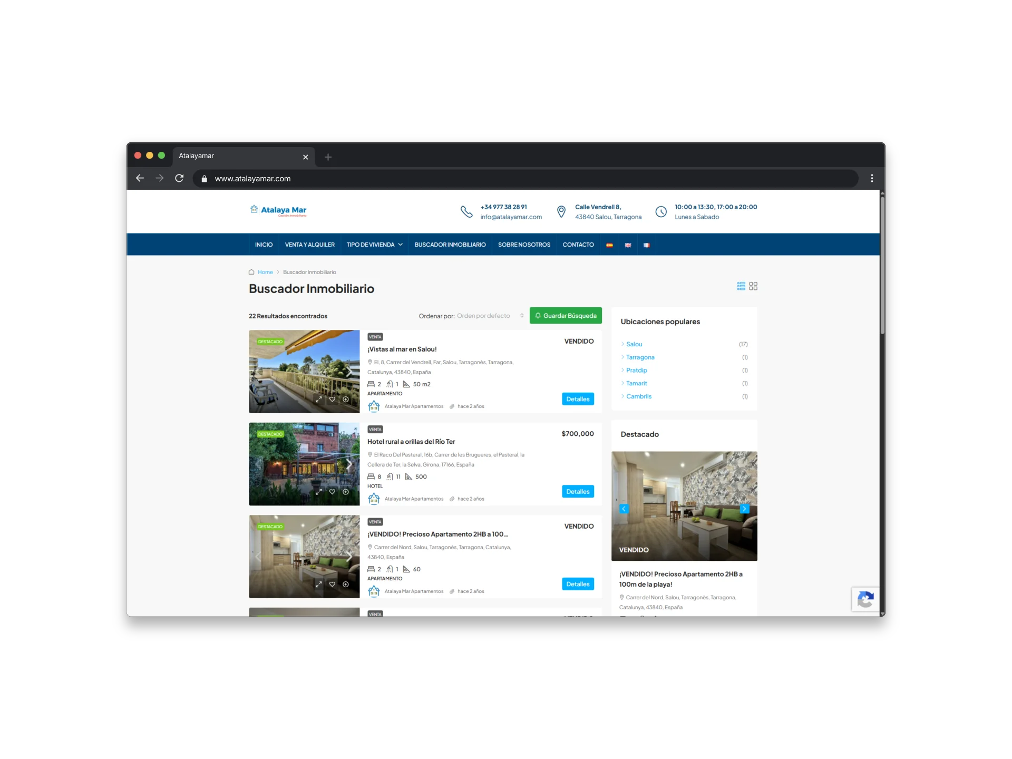
Task: View site security lock info
Action: click(x=204, y=179)
